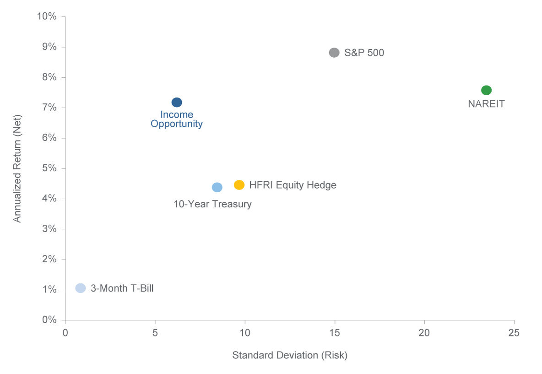Click the gray S&P 500 data point
542x374 pixels.
point(334,53)
